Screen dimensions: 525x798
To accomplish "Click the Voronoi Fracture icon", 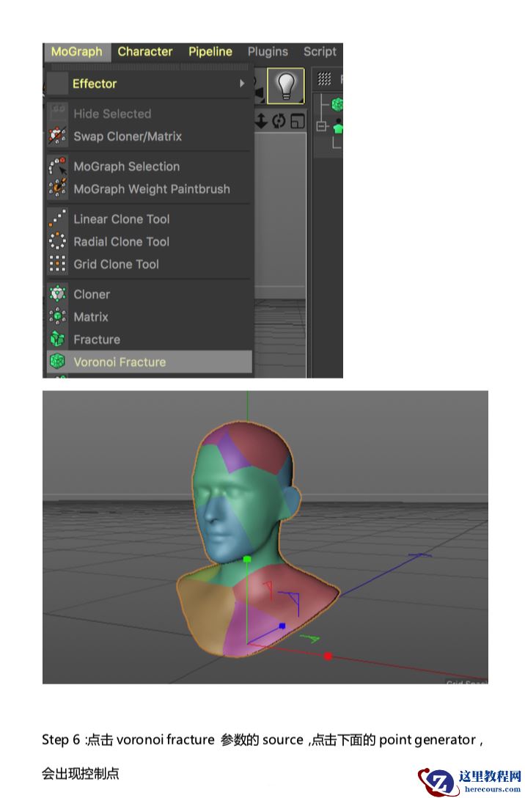I will [57, 362].
